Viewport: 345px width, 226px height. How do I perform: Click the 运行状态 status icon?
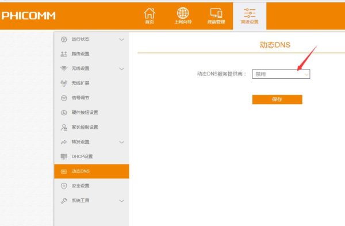point(64,39)
